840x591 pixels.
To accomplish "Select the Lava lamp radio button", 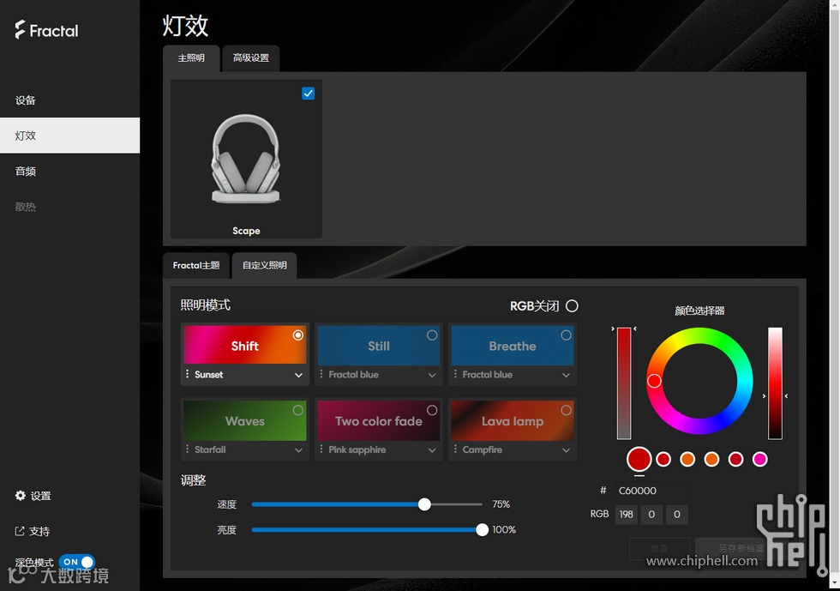I will click(x=566, y=410).
